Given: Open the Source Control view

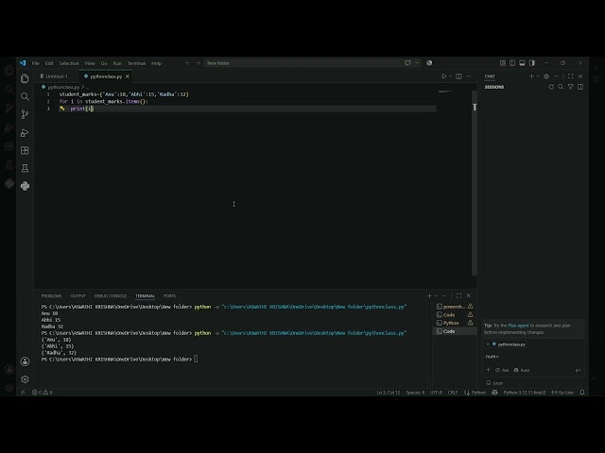Looking at the screenshot, I should coord(25,114).
